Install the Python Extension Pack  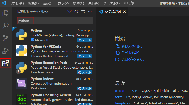click(x=84, y=72)
